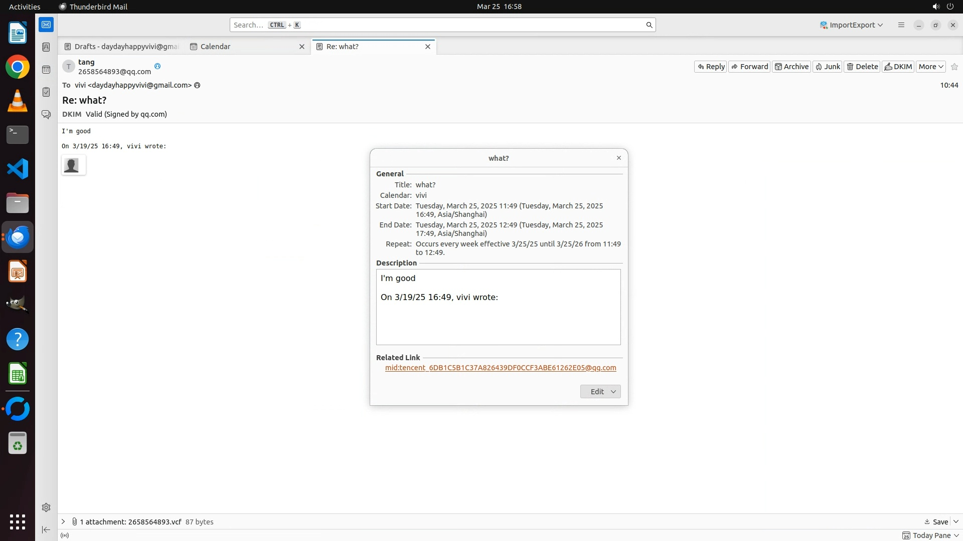963x541 pixels.
Task: Switch to the Calendar tab
Action: tap(215, 47)
